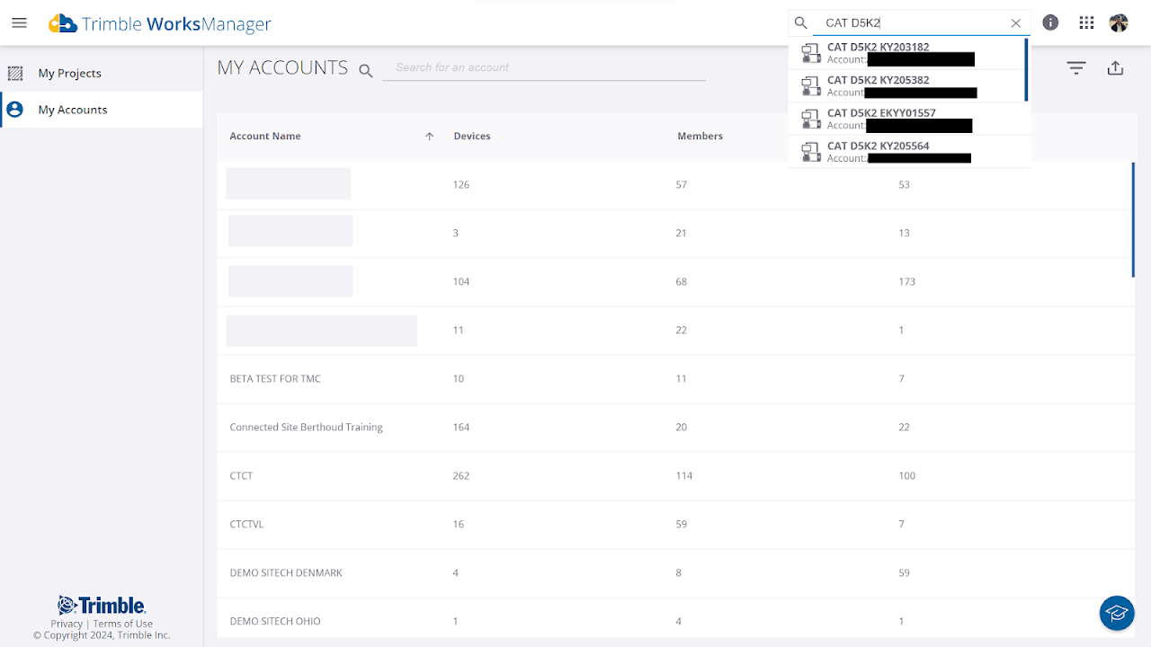Viewport: 1151px width, 647px height.
Task: Click device icon for CAT D5K2 KY203182
Action: click(x=811, y=53)
